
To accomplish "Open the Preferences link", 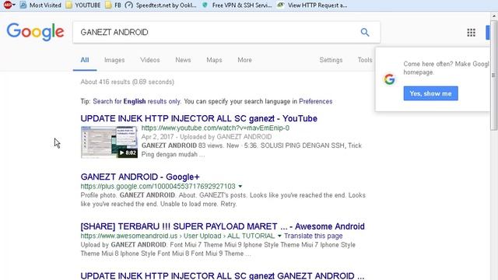I will pos(315,101).
